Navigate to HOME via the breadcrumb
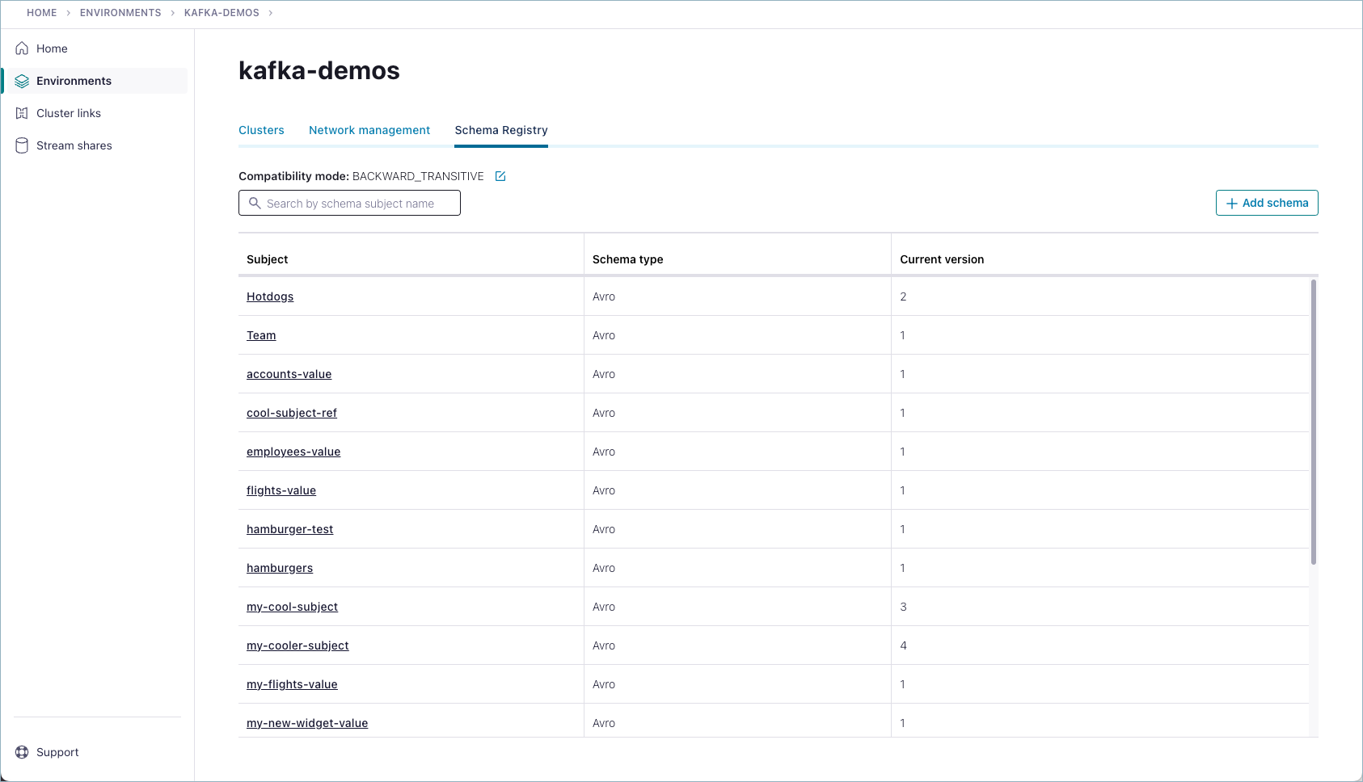The width and height of the screenshot is (1363, 782). pos(41,12)
